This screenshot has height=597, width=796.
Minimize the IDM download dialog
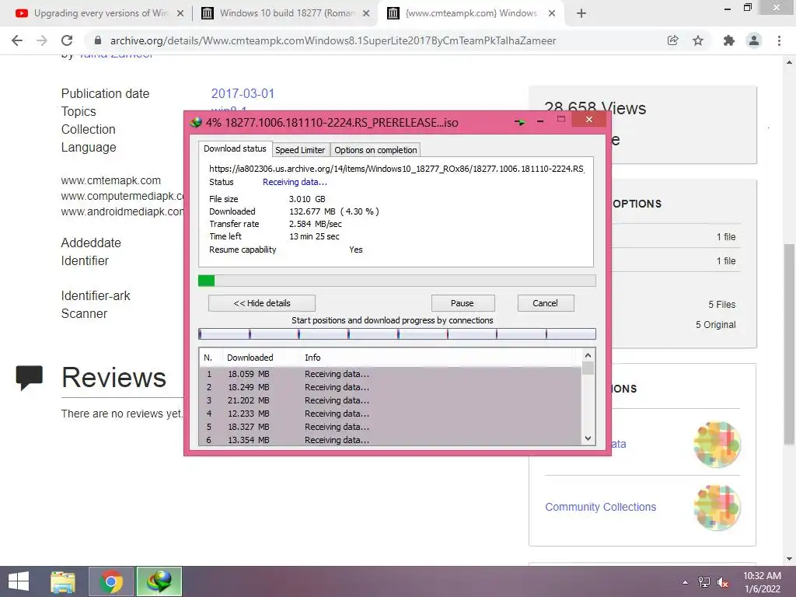(x=540, y=120)
